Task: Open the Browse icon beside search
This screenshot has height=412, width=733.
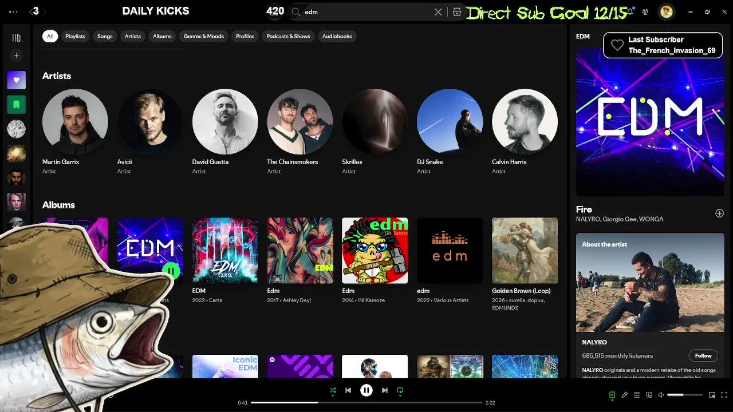Action: point(457,11)
